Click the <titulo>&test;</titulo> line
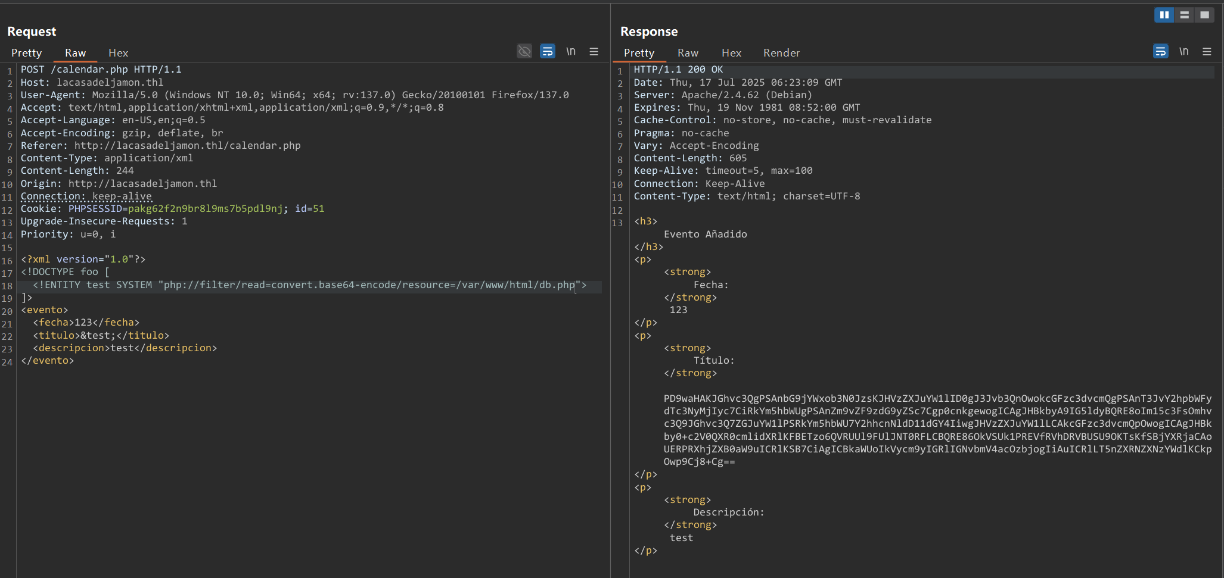This screenshot has height=578, width=1224. pos(101,335)
